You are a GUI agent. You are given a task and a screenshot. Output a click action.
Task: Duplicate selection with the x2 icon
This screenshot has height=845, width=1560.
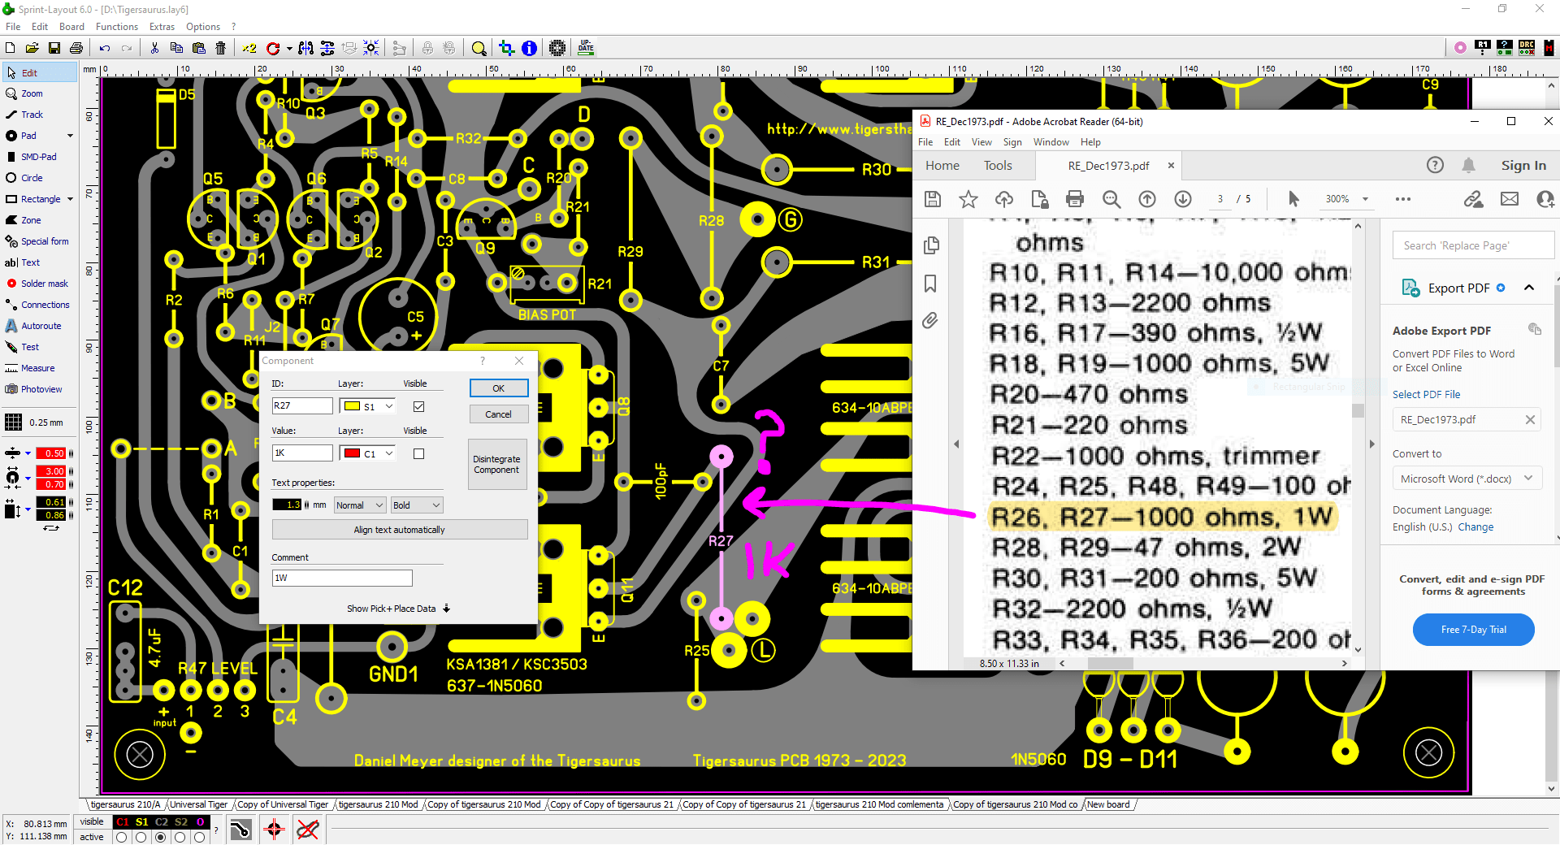(x=249, y=48)
